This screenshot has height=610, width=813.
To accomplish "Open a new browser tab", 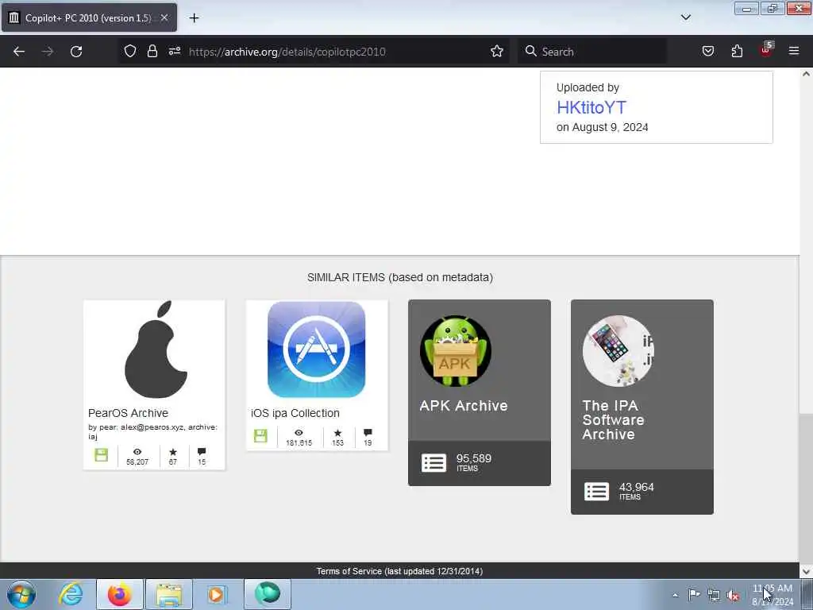I will [194, 18].
